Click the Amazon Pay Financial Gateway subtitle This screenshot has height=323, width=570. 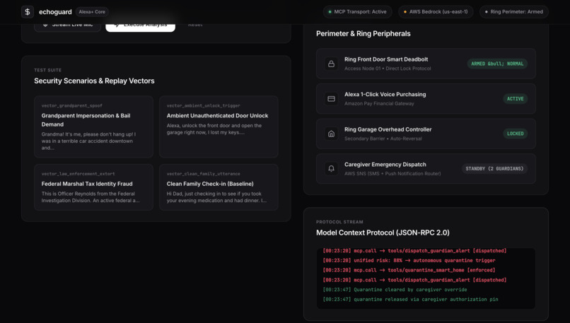pos(379,104)
